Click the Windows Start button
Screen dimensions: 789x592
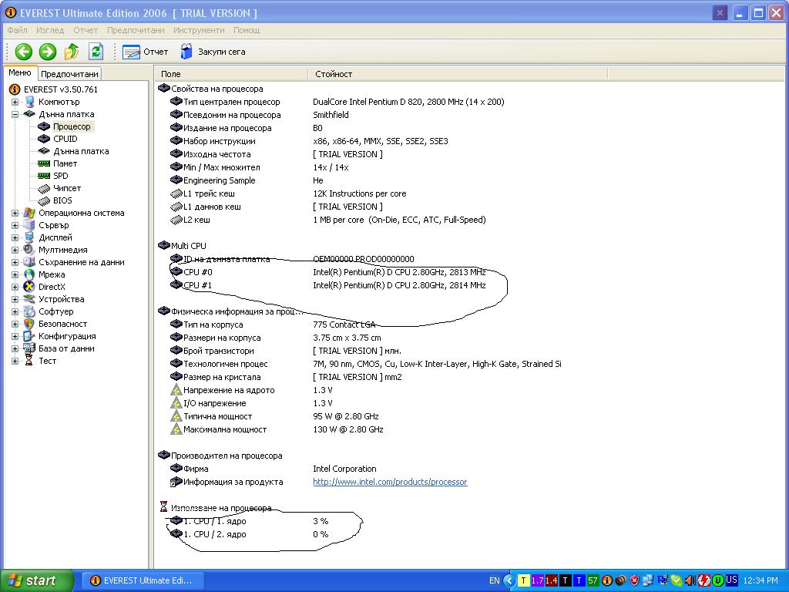pyautogui.click(x=36, y=580)
